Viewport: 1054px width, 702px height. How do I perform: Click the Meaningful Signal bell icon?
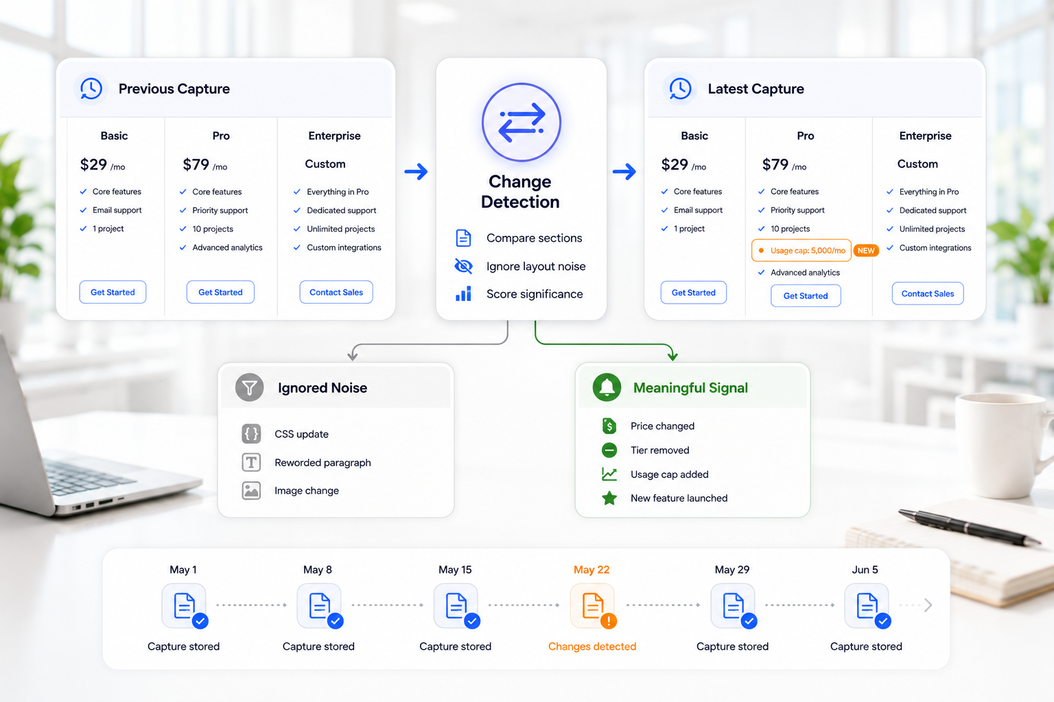pyautogui.click(x=607, y=387)
